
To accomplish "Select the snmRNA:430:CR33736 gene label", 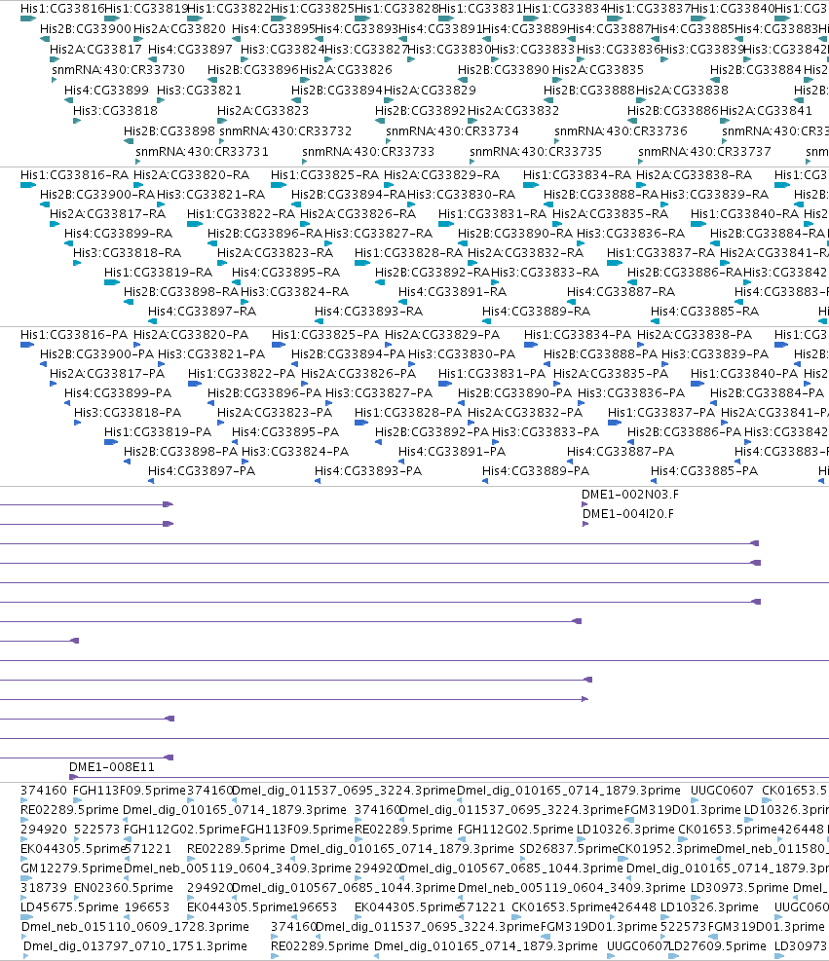I will click(621, 131).
